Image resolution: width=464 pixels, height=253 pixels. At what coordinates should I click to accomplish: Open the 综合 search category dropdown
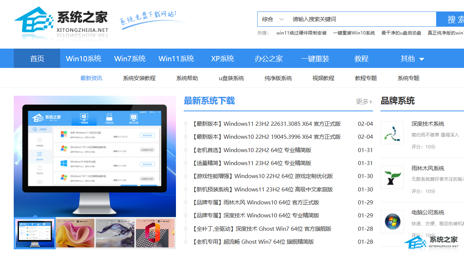[273, 19]
